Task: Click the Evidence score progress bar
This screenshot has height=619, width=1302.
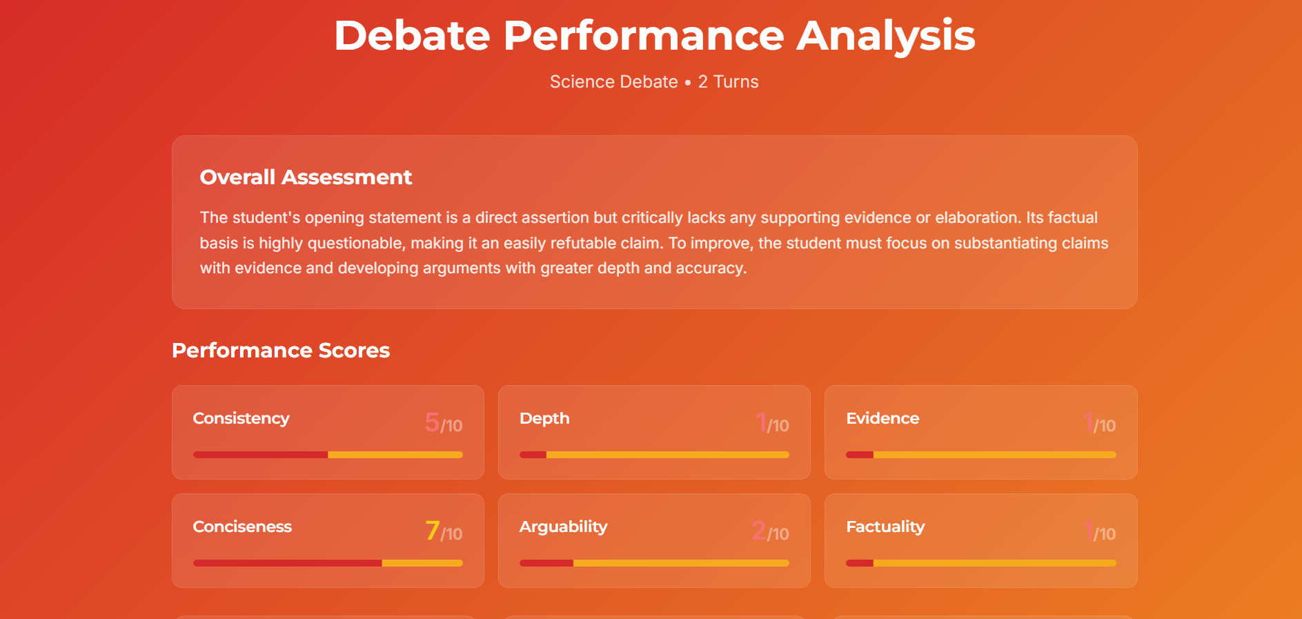Action: coord(980,455)
